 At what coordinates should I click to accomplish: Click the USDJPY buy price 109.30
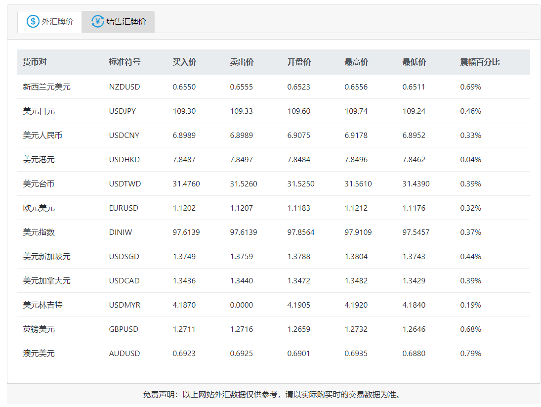(x=184, y=111)
